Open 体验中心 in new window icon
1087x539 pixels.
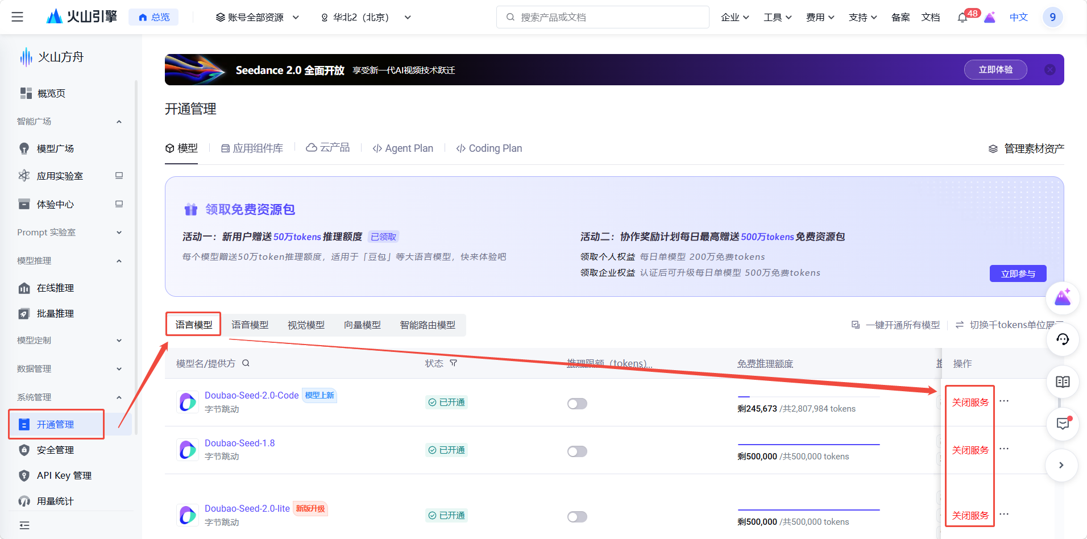pyautogui.click(x=119, y=204)
